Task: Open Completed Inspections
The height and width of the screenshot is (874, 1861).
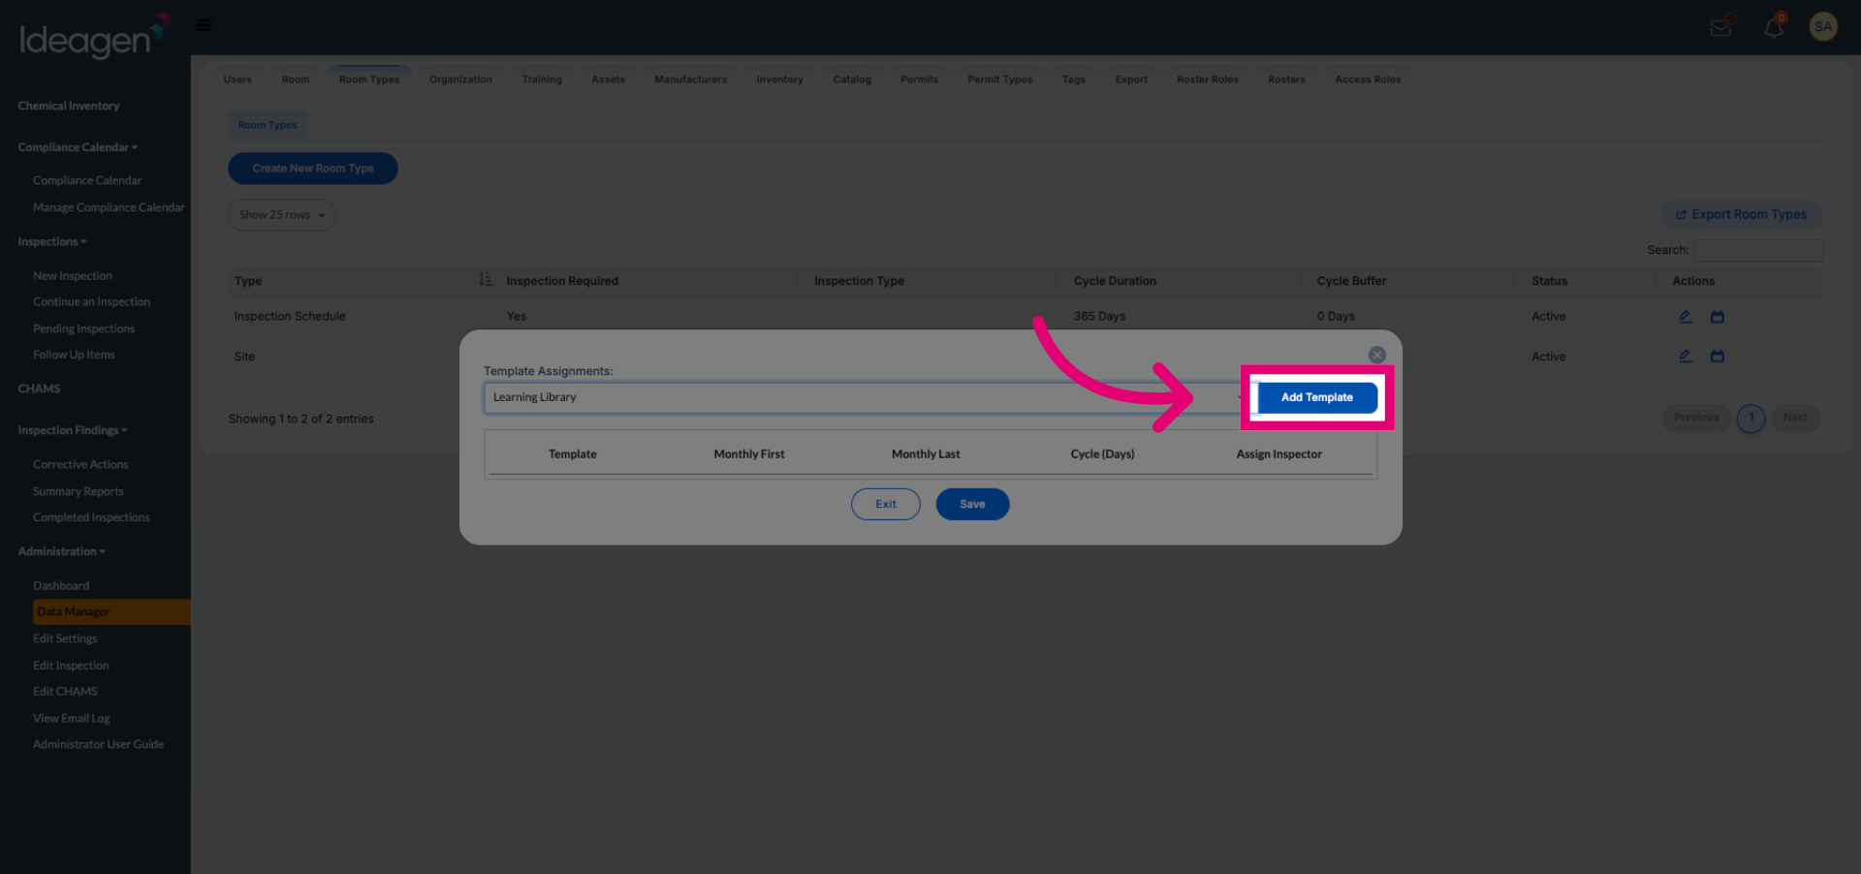Action: [x=91, y=517]
